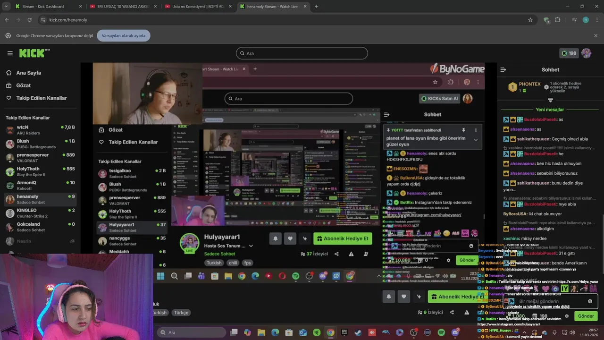Switch to EFE UYGAÇ 10 YABANCI tab
This screenshot has width=604, height=340.
click(123, 7)
